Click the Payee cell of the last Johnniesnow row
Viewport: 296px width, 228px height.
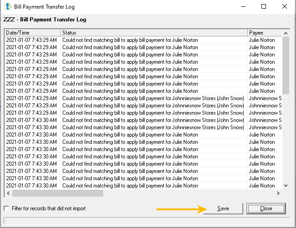pos(265,127)
